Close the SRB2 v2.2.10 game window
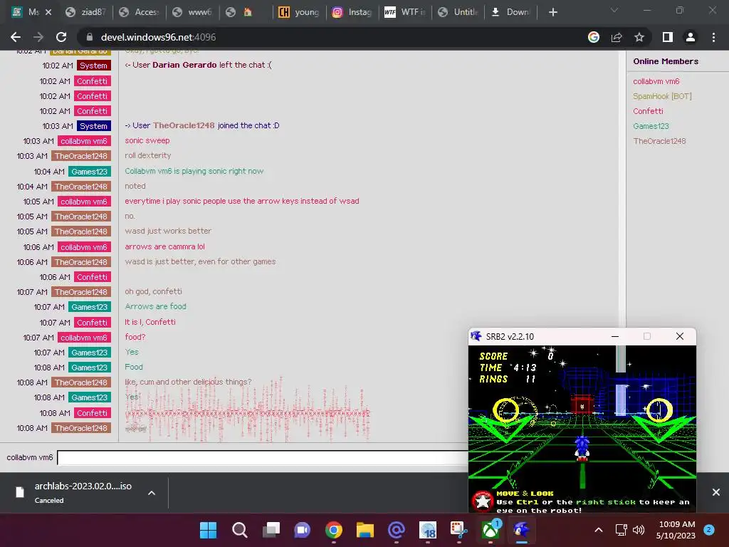Screen dimensions: 729x547 click(680, 336)
